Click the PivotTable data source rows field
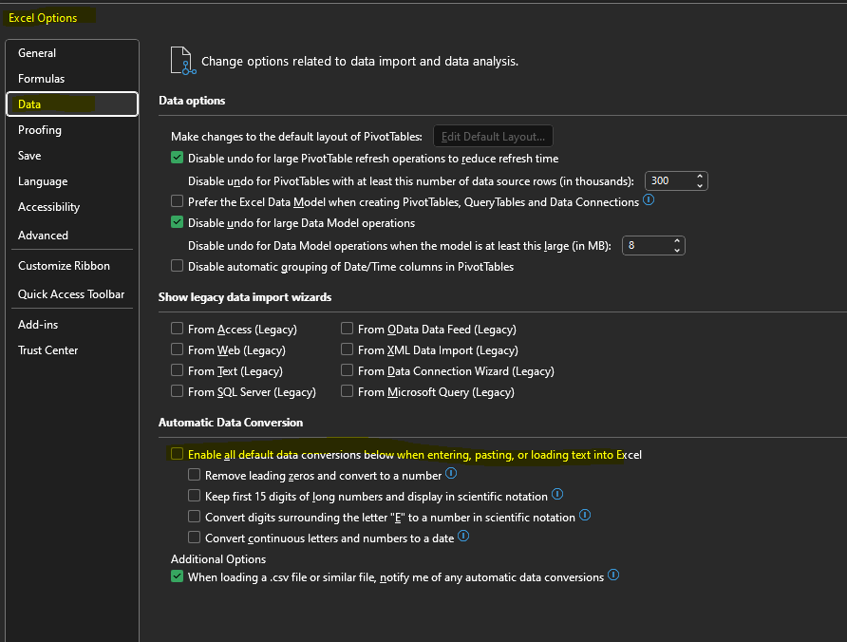Viewport: 847px width, 642px height. click(x=669, y=180)
